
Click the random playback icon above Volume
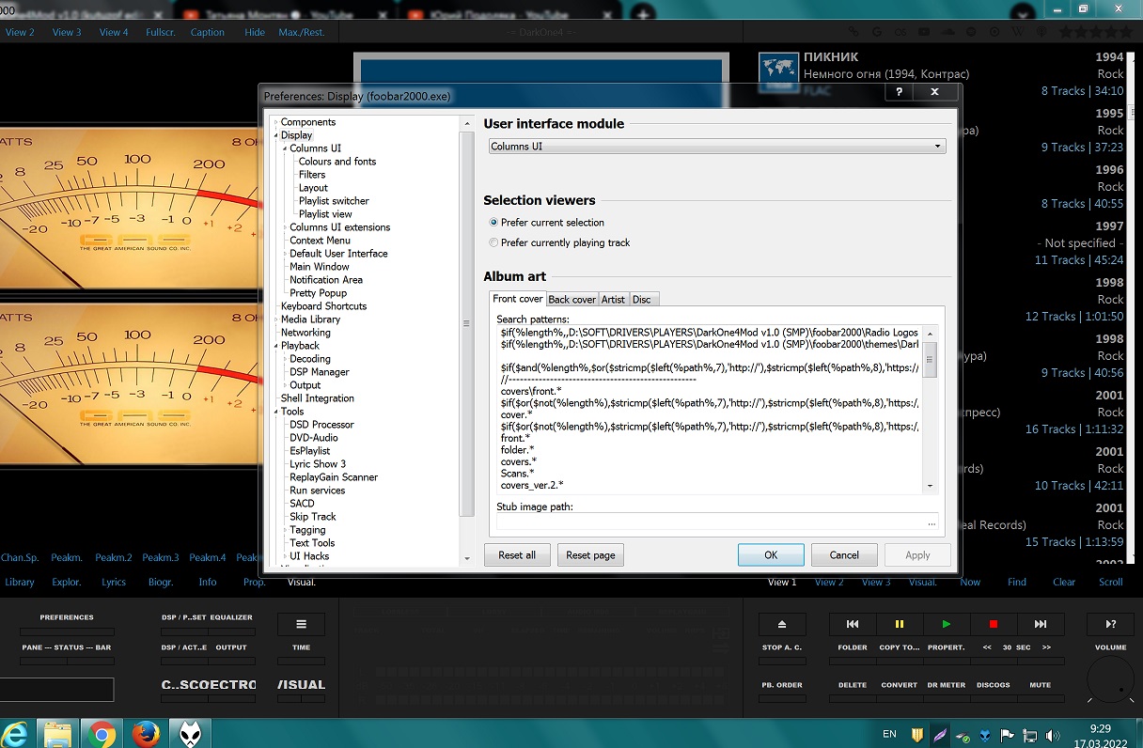(x=1110, y=624)
